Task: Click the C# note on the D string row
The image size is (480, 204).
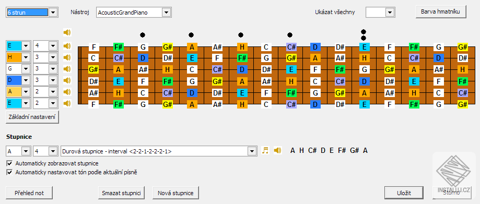Action: pos(340,81)
